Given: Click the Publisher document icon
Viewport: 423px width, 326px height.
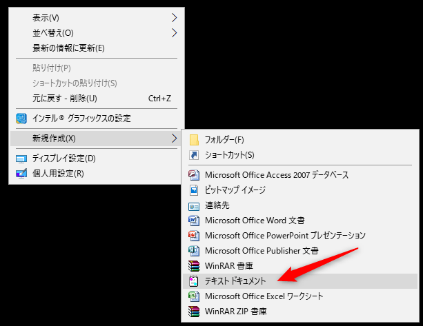Looking at the screenshot, I should point(194,251).
